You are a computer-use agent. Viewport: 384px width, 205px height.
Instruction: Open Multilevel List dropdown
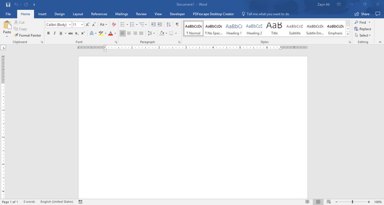[x=146, y=24]
